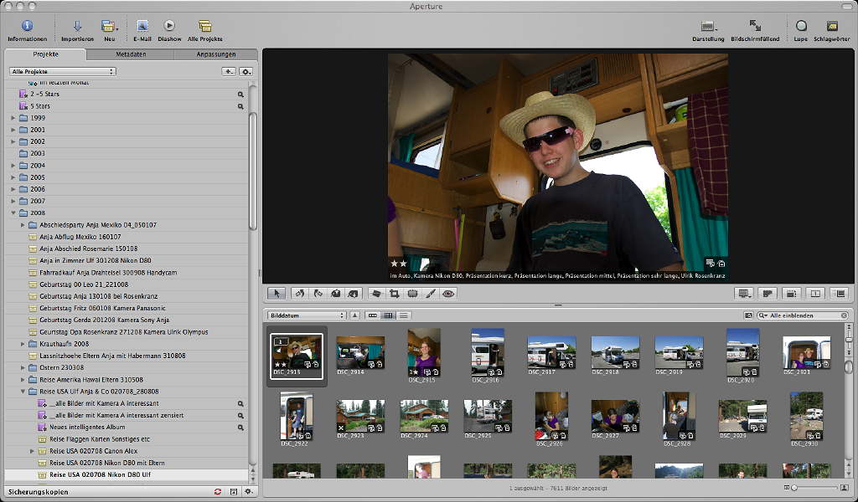Viewport: 858px width, 502px height.
Task: Select thumbnail DSC_2914
Action: pos(360,353)
